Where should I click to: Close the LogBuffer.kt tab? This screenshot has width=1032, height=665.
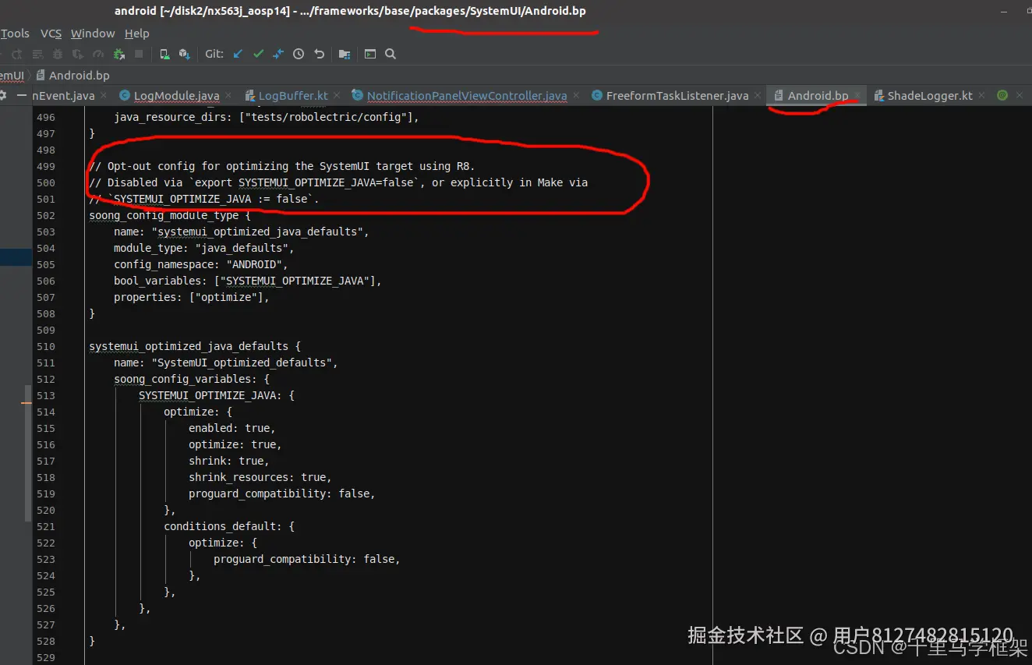(x=338, y=96)
